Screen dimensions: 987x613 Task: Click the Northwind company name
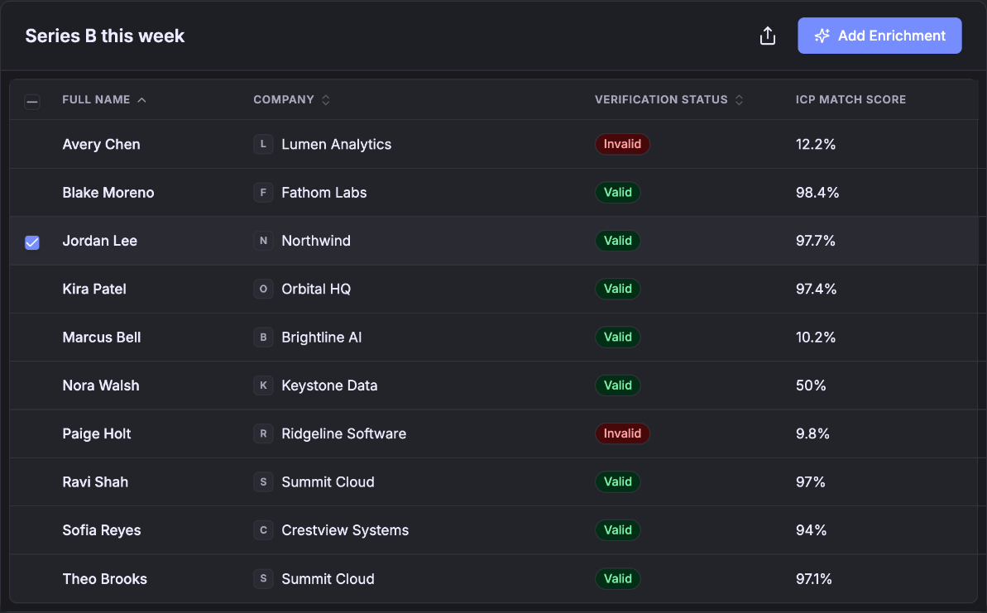pos(316,241)
